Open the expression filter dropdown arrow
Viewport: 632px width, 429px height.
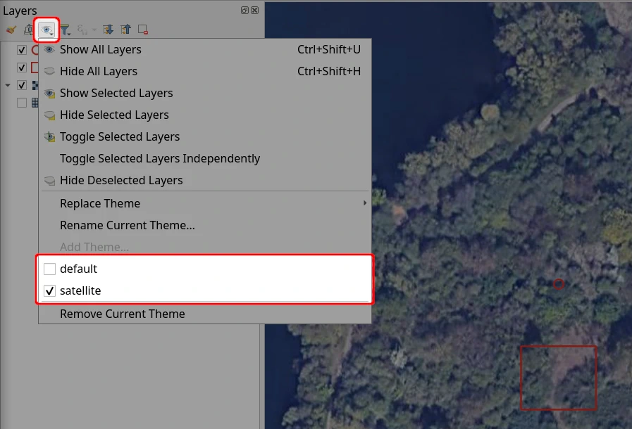click(94, 30)
